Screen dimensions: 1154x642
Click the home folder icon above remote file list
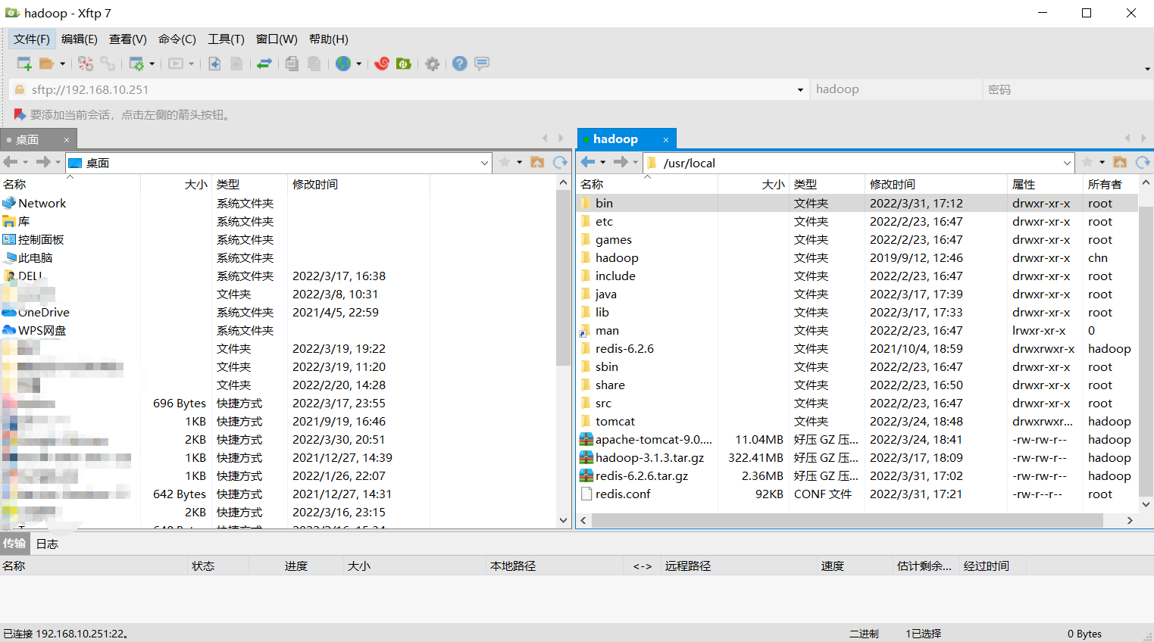pyautogui.click(x=1120, y=162)
